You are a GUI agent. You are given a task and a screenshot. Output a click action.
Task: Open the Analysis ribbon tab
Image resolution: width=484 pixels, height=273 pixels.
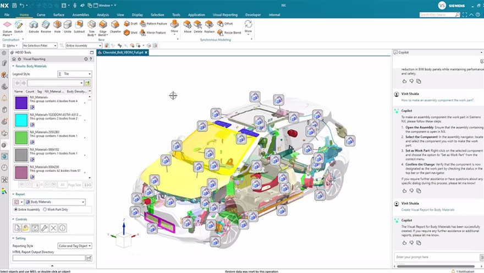(102, 15)
